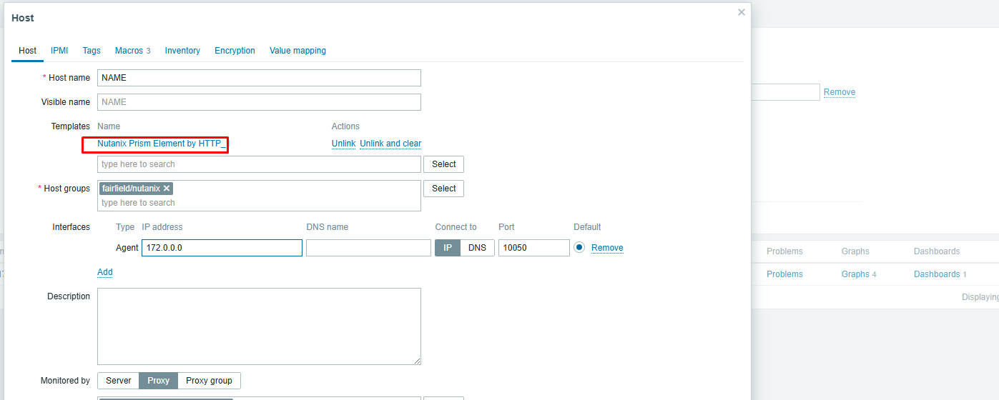The height and width of the screenshot is (400, 999).
Task: Choose Server in Monitored by
Action: pos(118,381)
